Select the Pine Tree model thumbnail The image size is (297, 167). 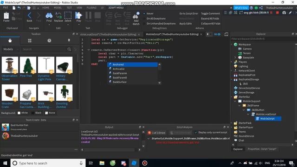point(28,65)
